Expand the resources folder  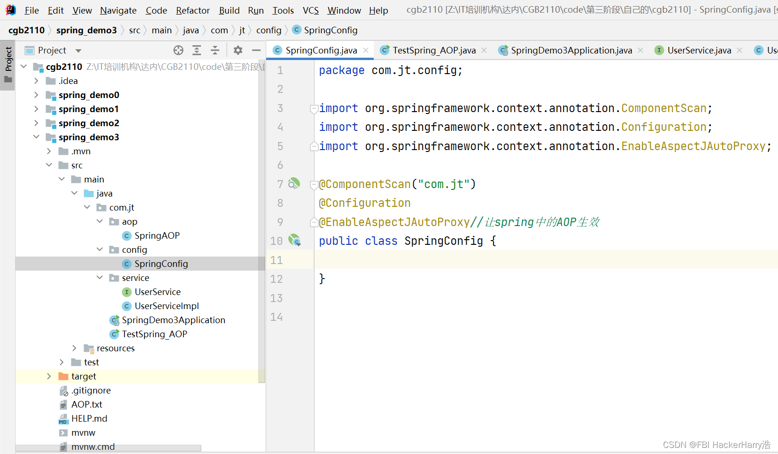74,348
